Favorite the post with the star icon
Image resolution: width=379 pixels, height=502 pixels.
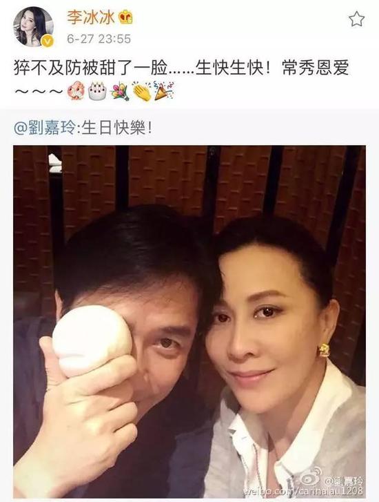[356, 19]
